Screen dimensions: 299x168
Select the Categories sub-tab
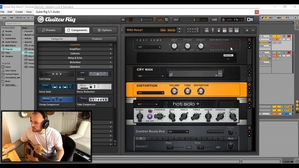click(x=57, y=39)
